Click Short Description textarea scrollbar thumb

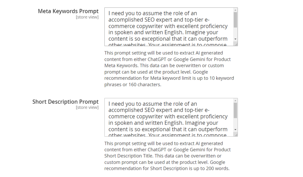(x=235, y=111)
